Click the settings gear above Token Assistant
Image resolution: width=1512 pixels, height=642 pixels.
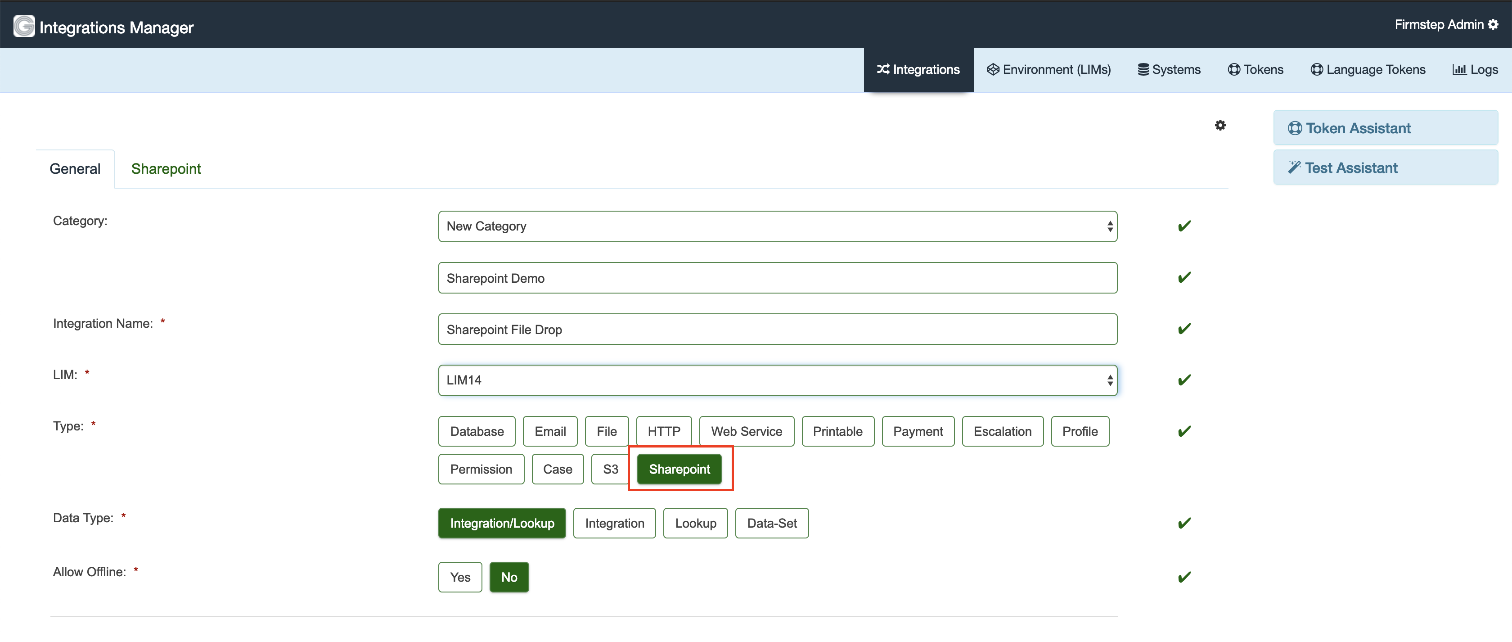[x=1220, y=125]
